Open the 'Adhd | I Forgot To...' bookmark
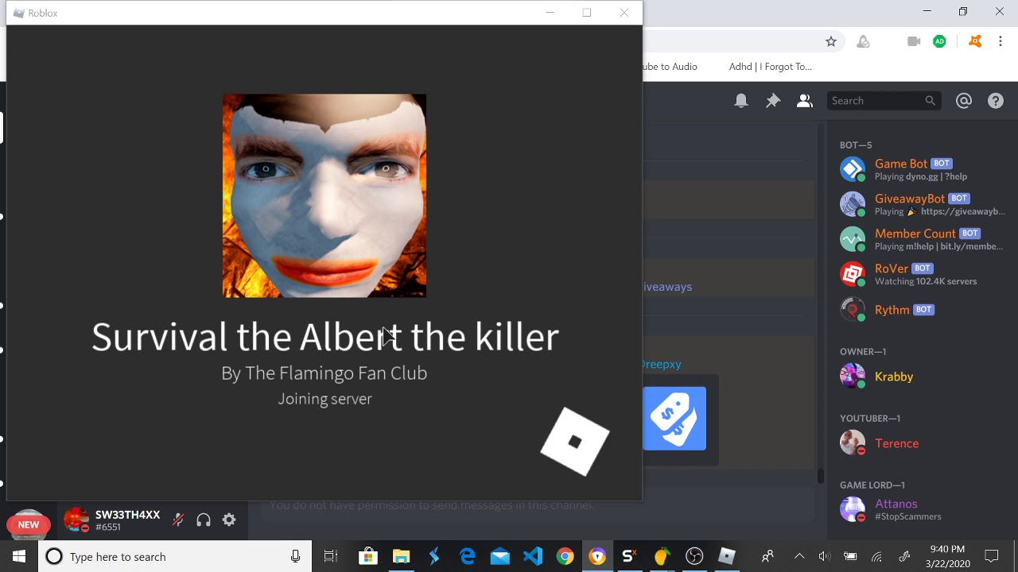This screenshot has height=572, width=1018. (x=771, y=67)
